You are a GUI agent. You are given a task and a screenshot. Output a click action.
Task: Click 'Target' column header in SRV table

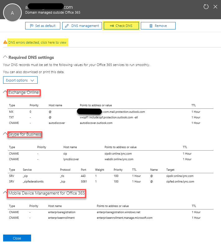pyautogui.click(x=170, y=170)
